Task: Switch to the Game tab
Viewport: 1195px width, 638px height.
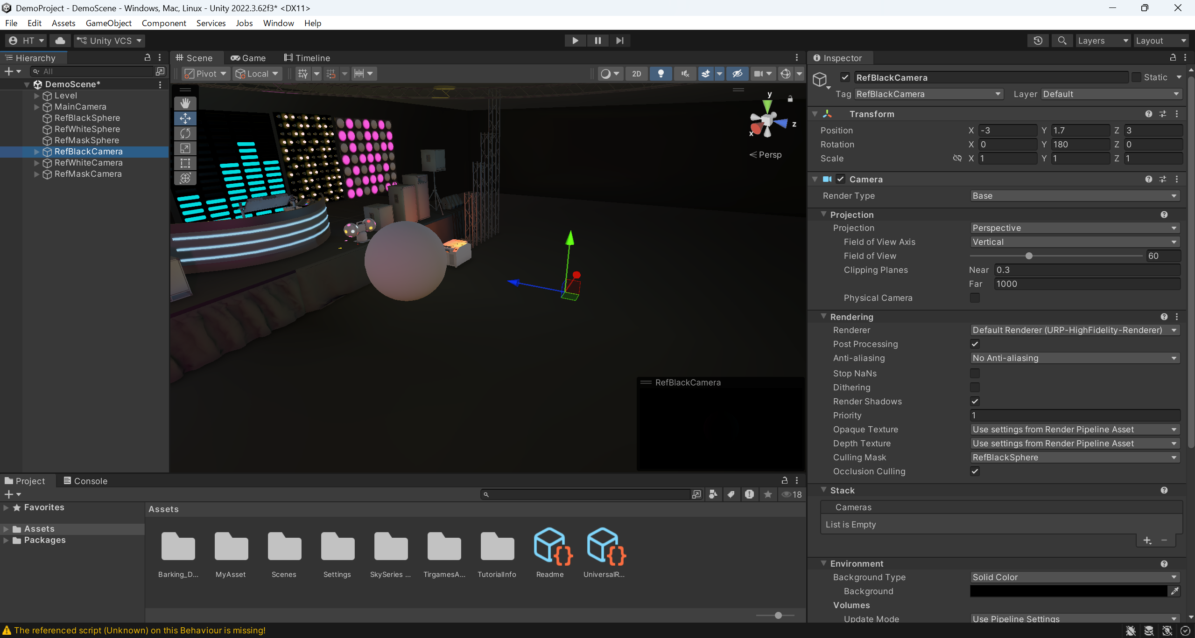Action: 248,58
